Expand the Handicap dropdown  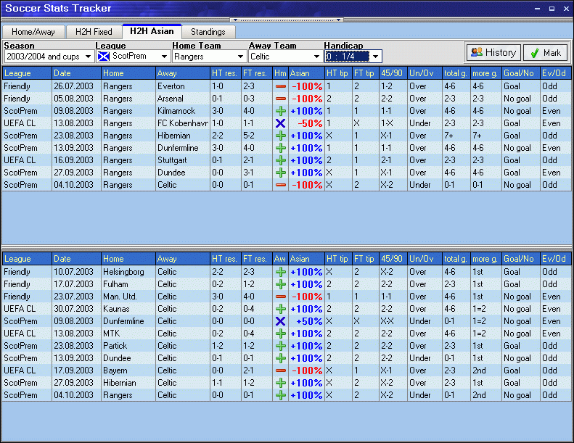(375, 57)
